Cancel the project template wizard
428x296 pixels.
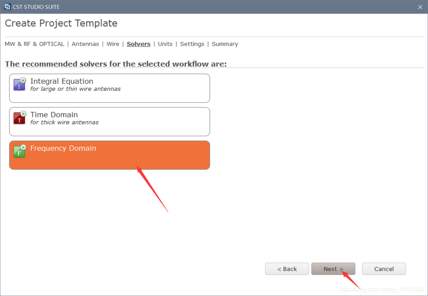(384, 269)
